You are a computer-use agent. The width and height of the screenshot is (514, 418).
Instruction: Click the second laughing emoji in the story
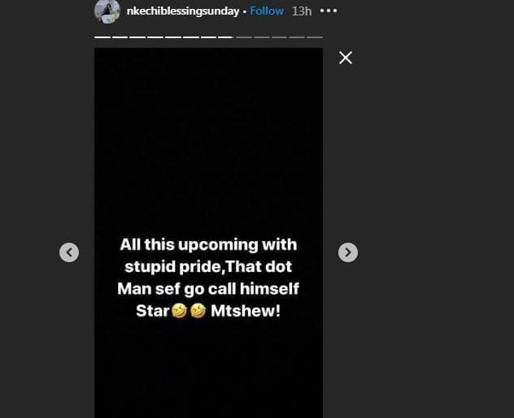197,311
